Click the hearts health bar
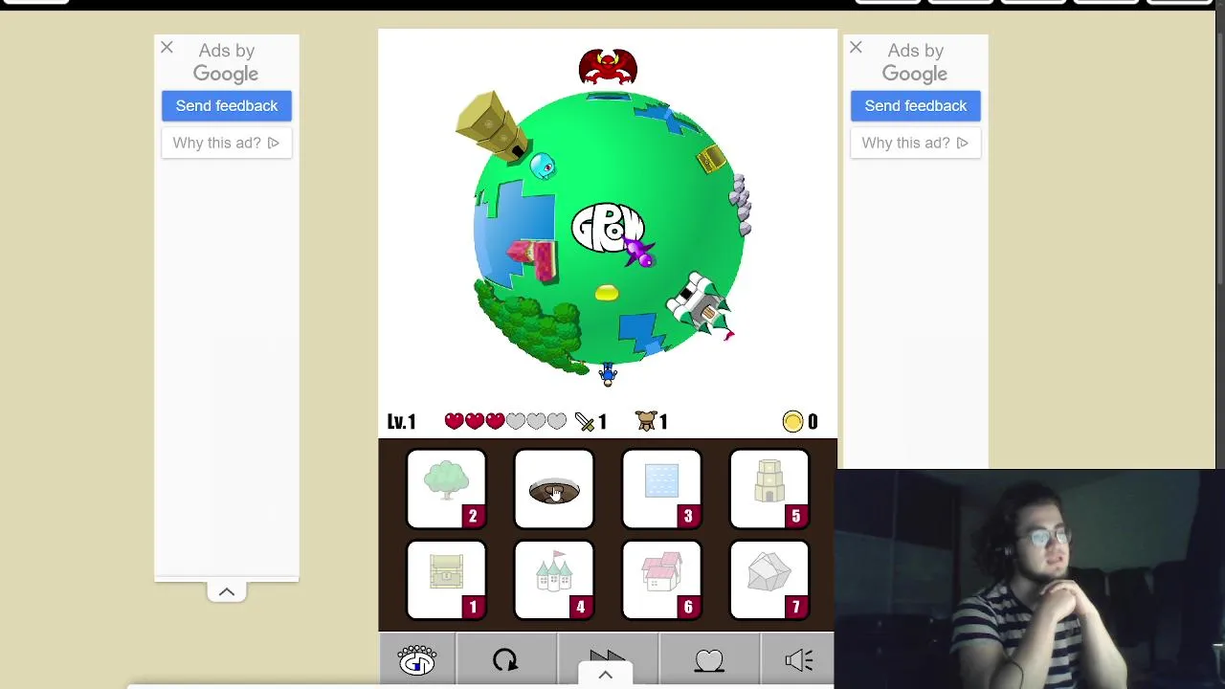 [505, 421]
